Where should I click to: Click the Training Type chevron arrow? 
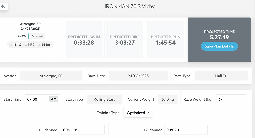click(148, 113)
